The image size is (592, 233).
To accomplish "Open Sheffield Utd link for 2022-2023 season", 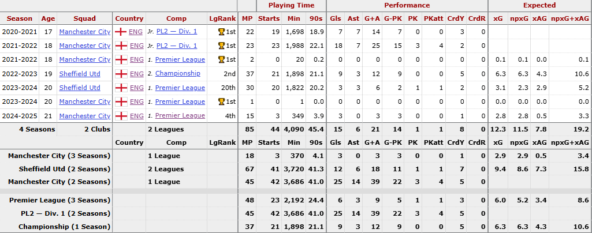I will pyautogui.click(x=80, y=73).
